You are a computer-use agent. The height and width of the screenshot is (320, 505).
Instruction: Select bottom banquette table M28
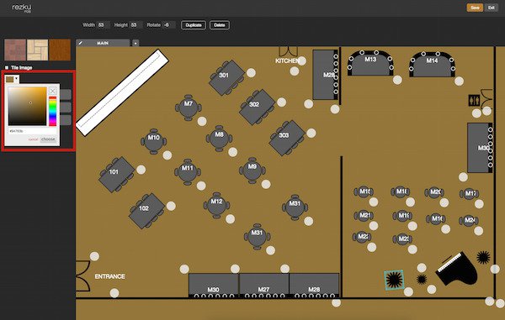(x=314, y=286)
